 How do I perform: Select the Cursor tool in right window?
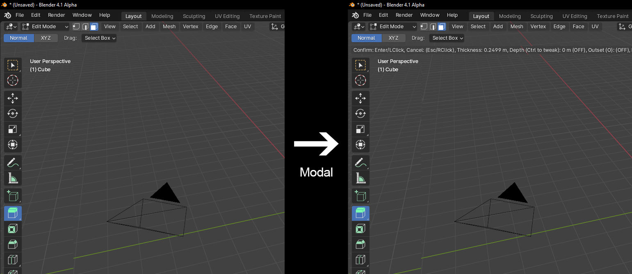coord(360,80)
